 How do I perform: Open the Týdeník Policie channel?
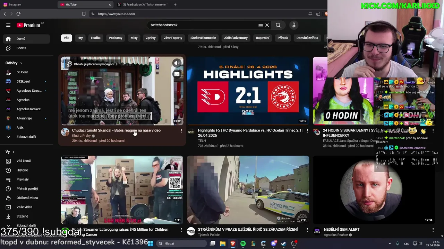click(x=209, y=235)
